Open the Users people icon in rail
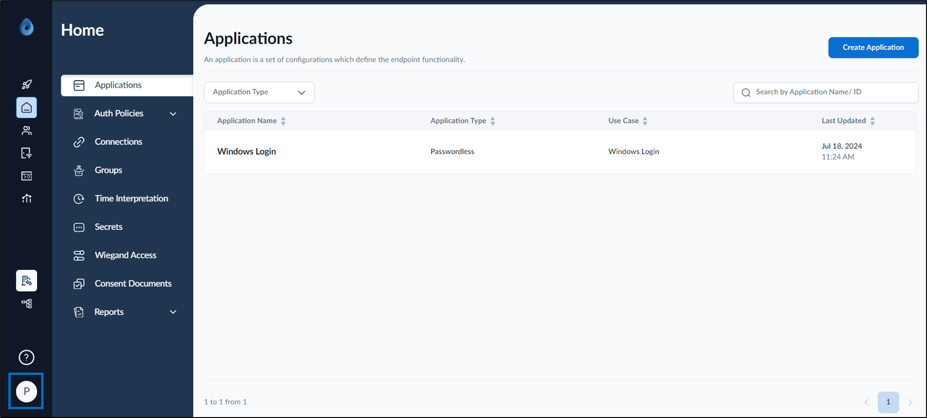Viewport: 927px width, 418px height. point(27,131)
